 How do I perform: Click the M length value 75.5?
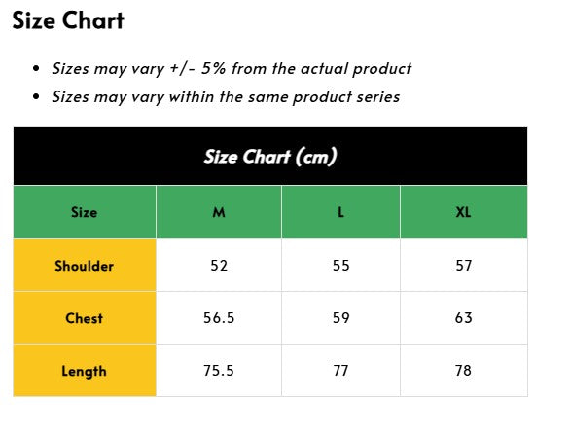click(219, 371)
